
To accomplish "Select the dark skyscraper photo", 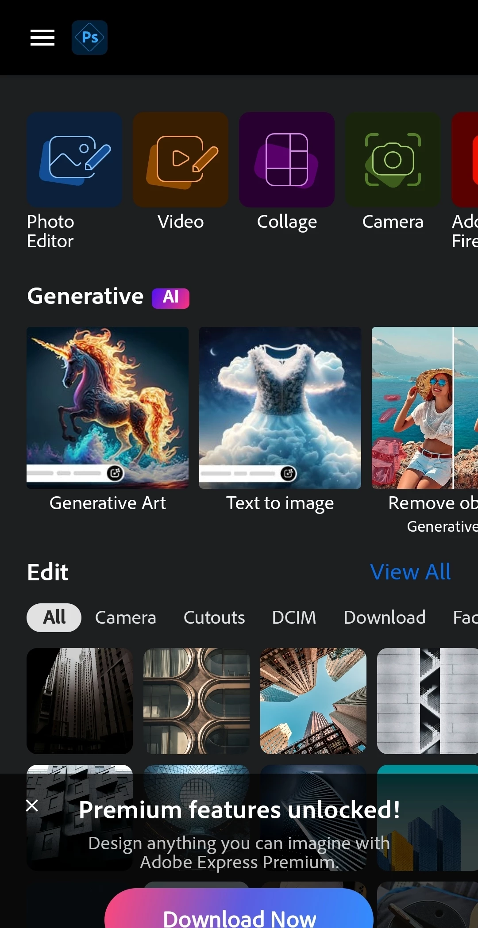I will click(80, 701).
